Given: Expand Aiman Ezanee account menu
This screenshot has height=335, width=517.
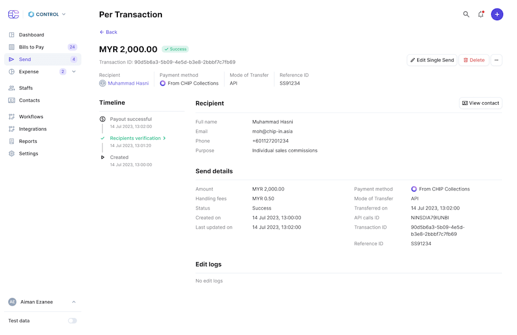Looking at the screenshot, I should pos(73,302).
